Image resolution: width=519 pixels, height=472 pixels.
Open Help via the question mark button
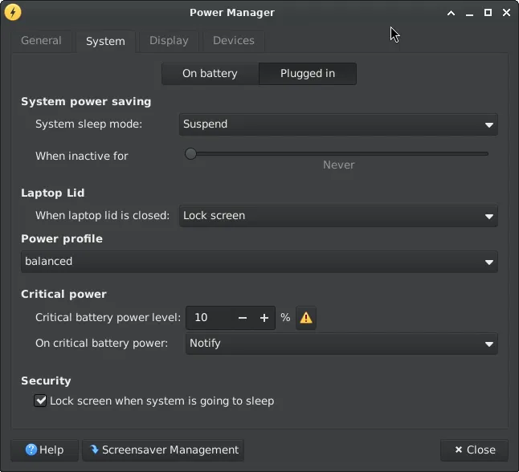tap(44, 450)
